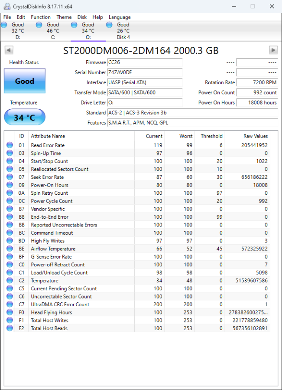This screenshot has height=390, width=282.
Task: Click the status orb for Airflow Temperature
Action: tap(10, 249)
